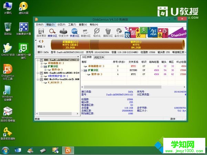Open the 加载更多外置 desktop icon

tap(24, 29)
